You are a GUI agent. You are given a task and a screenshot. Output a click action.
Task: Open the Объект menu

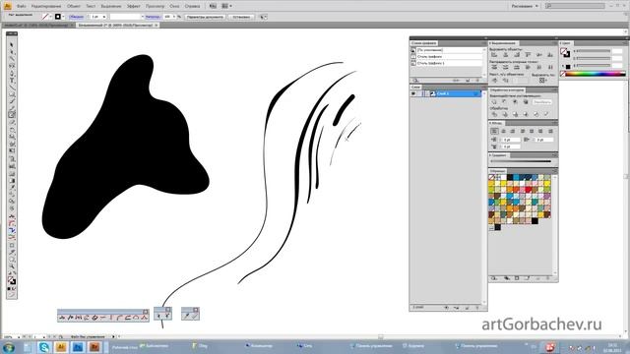point(74,6)
